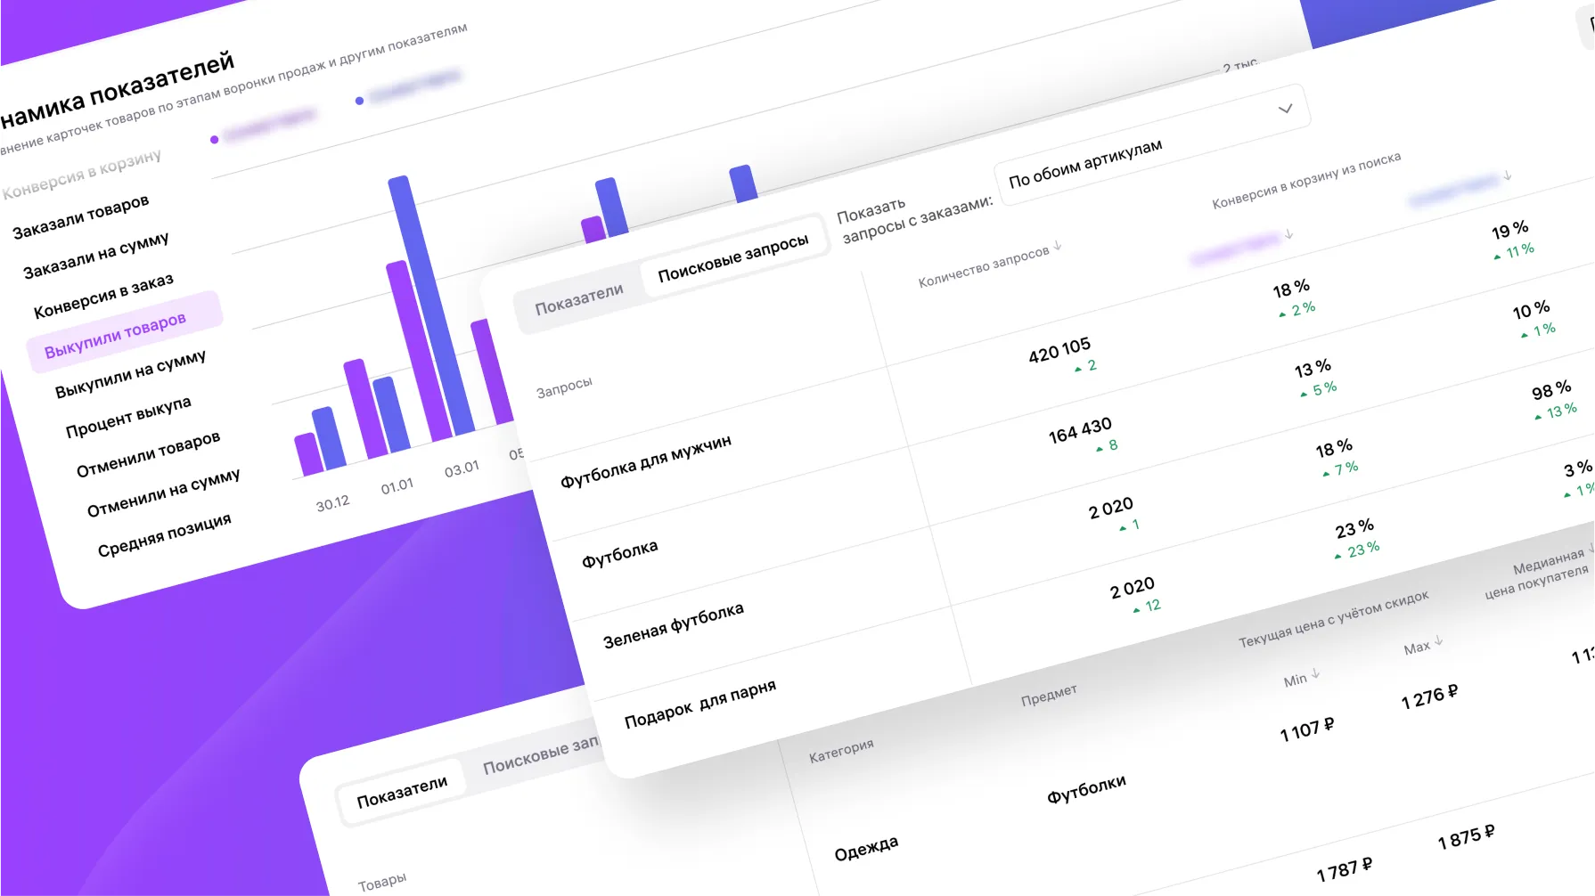The width and height of the screenshot is (1595, 896).
Task: Click the 'Одежда' category cell
Action: [866, 849]
